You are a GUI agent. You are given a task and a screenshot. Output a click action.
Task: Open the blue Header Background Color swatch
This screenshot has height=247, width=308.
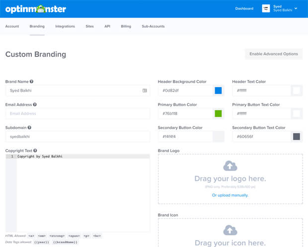(218, 91)
